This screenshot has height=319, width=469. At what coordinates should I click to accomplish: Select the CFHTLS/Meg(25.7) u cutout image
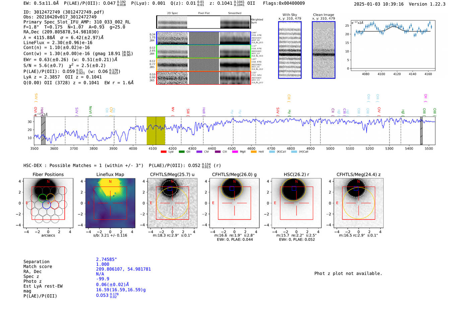point(172,203)
